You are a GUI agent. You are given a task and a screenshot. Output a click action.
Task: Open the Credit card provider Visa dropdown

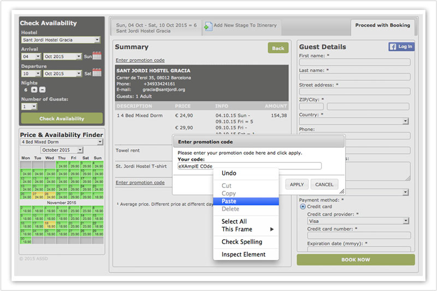click(358, 221)
